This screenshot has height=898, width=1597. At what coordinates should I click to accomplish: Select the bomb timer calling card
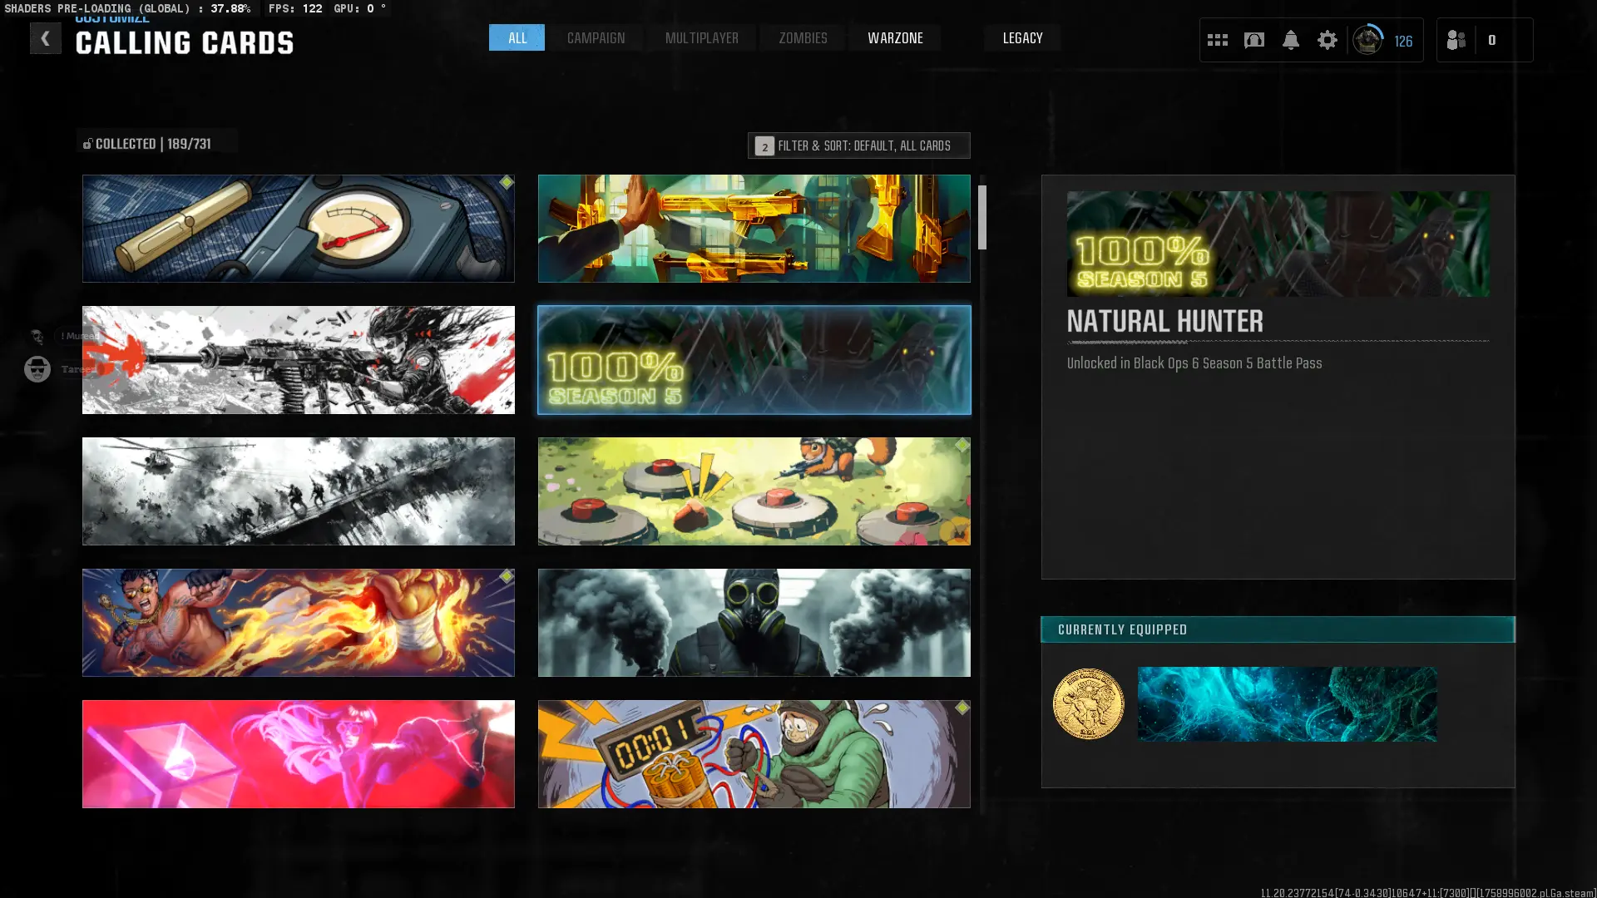[754, 753]
